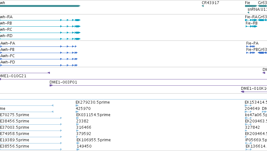The width and height of the screenshot is (267, 151).
Task: Click the 327842 EST label
Action: tap(252, 127)
